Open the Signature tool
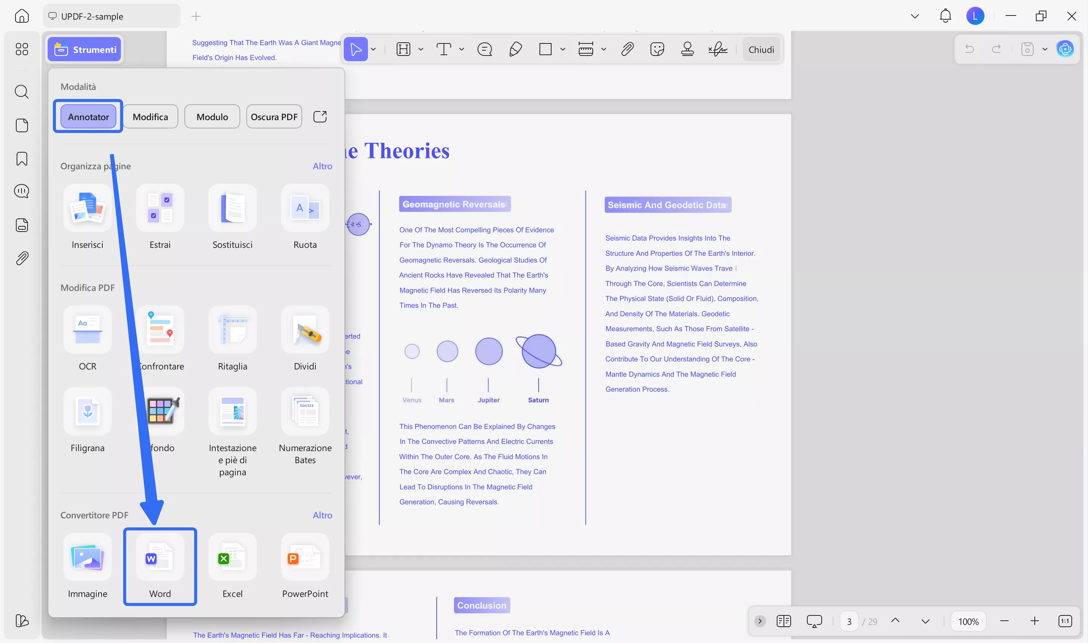The image size is (1088, 643). pyautogui.click(x=717, y=49)
